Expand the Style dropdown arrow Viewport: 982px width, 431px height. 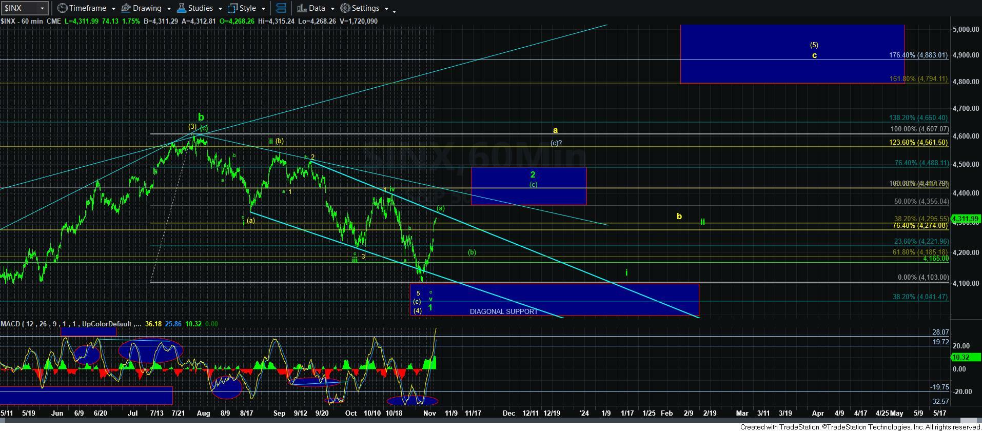263,9
